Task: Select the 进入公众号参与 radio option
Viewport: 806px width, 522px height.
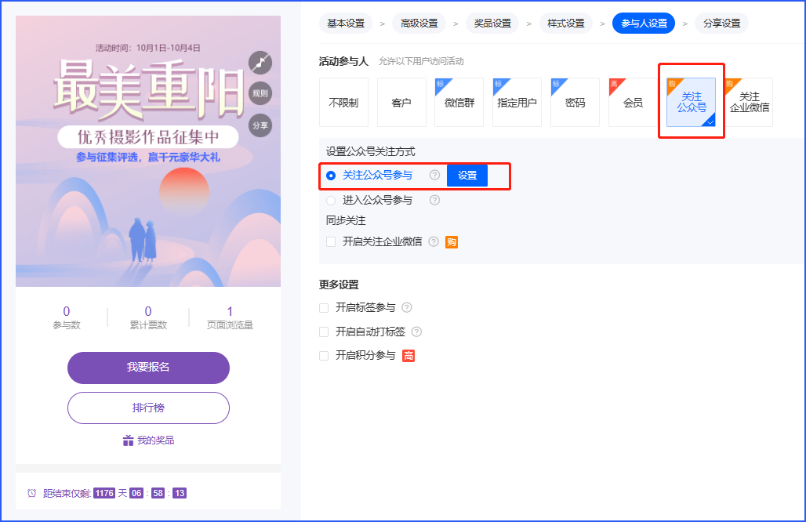Action: (331, 201)
